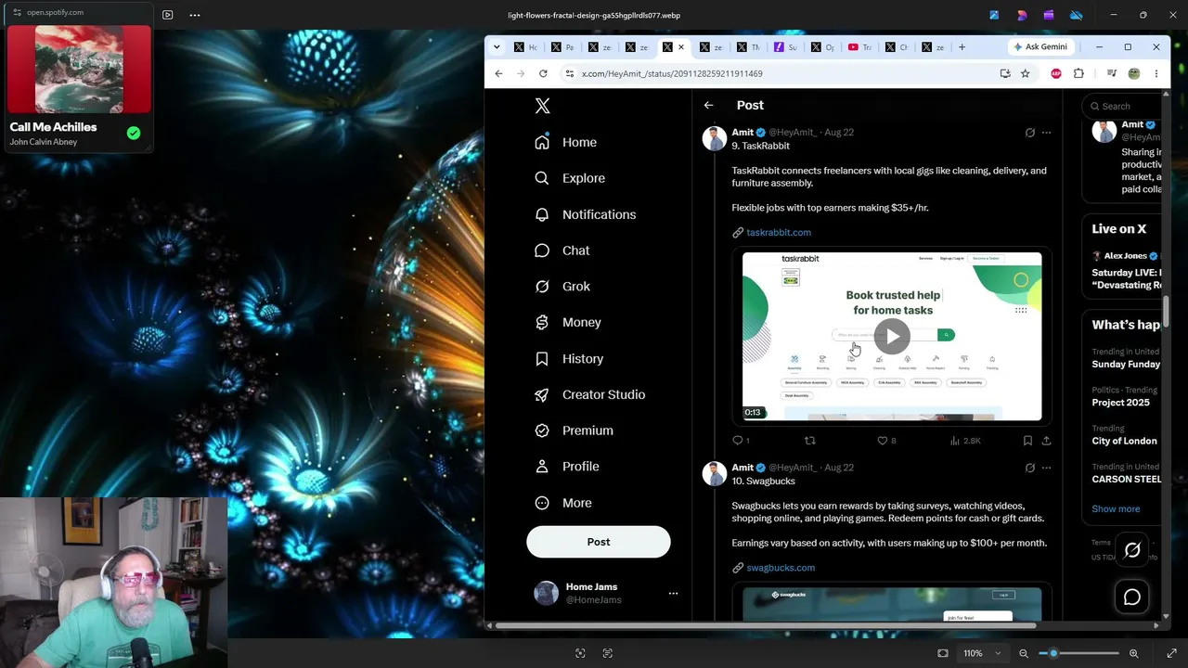This screenshot has width=1188, height=668.
Task: Open Creator Studio rocket icon
Action: point(542,394)
